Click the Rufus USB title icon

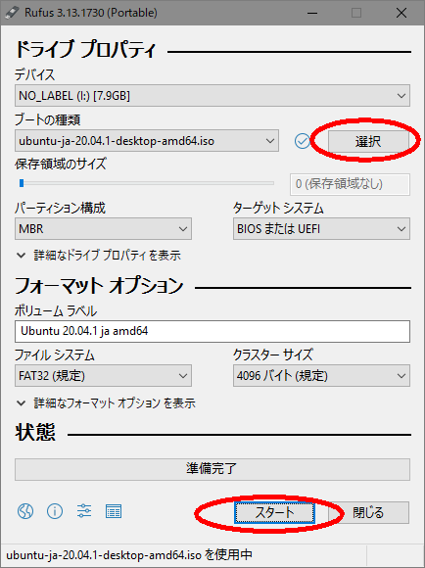[x=12, y=13]
